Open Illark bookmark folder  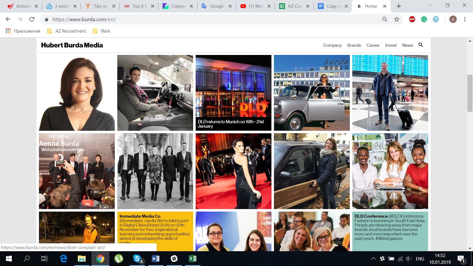click(101, 31)
